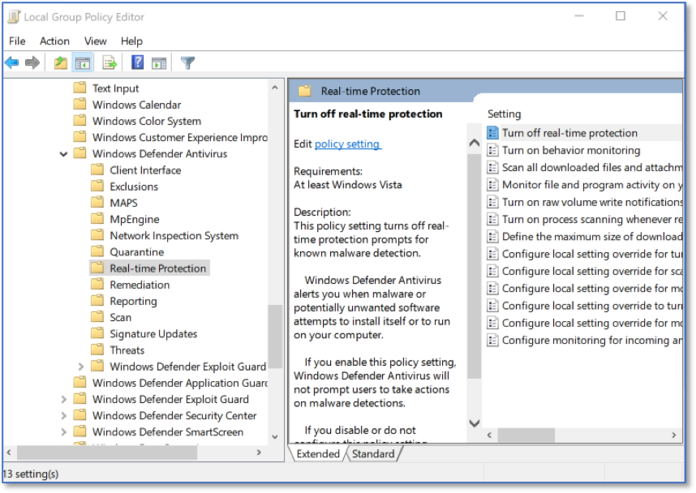
Task: Click tree pane horizontal scroll right arrow
Action: 260,452
